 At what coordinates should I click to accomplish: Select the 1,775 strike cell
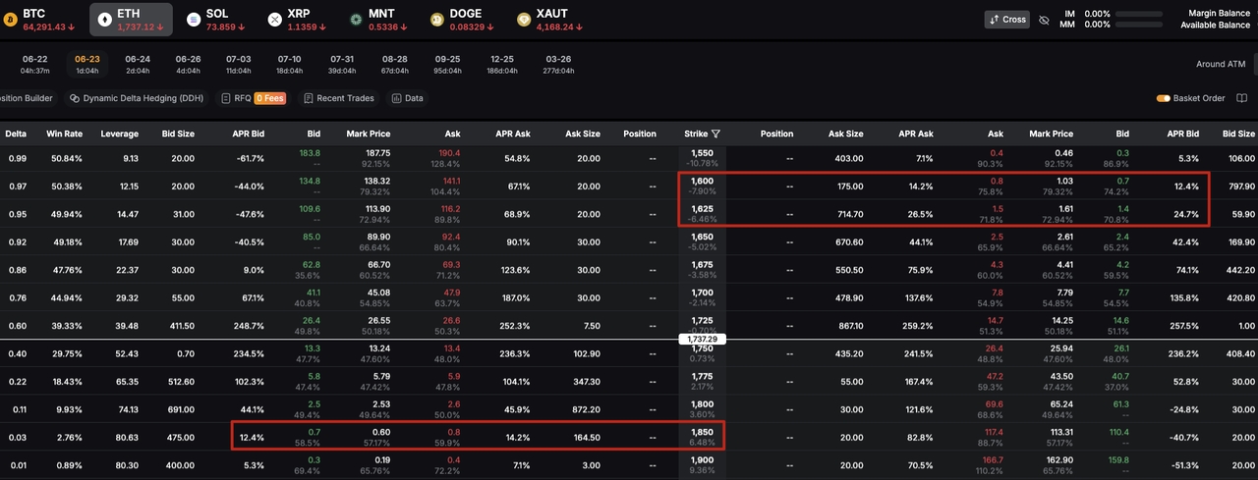coord(702,380)
